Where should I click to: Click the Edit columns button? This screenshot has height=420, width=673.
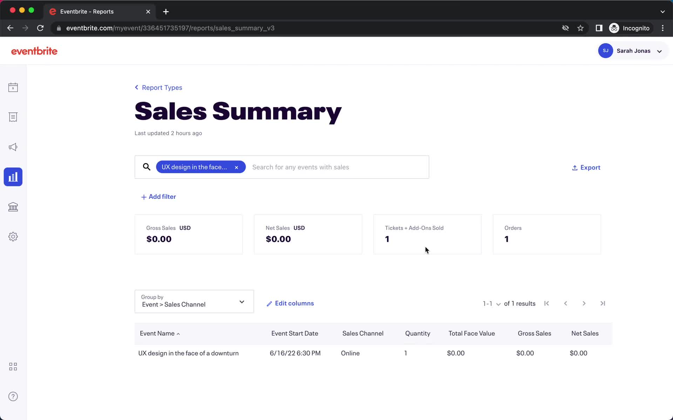pyautogui.click(x=291, y=303)
